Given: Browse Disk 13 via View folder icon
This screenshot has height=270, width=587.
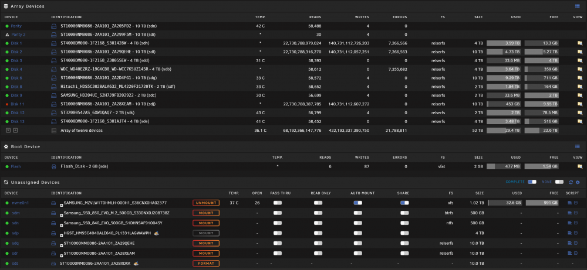Looking at the screenshot, I should (580, 121).
